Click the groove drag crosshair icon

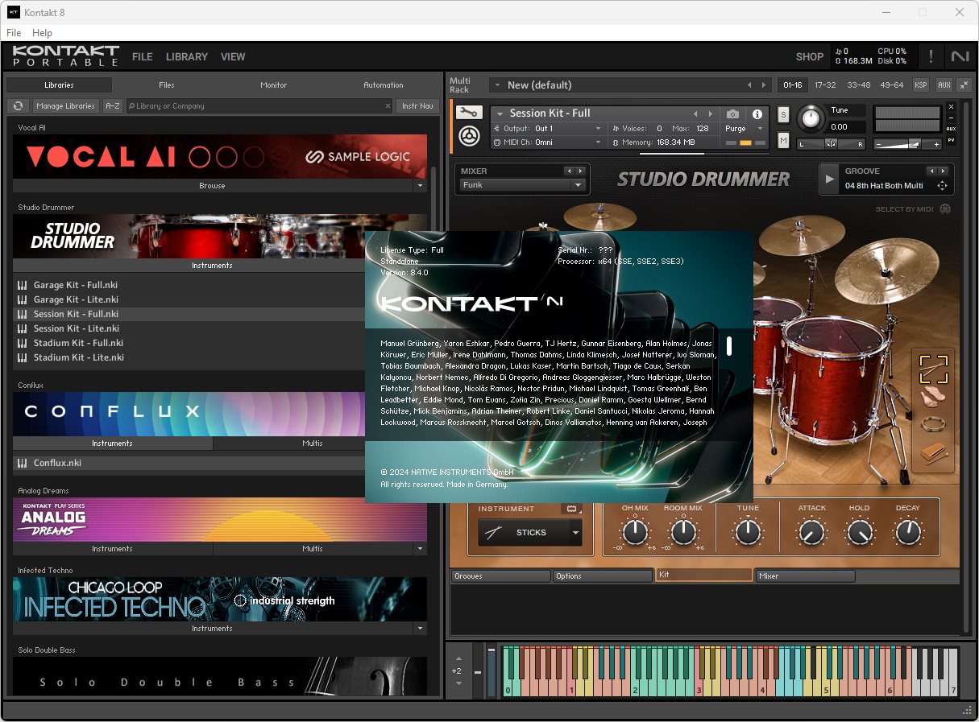(x=941, y=186)
